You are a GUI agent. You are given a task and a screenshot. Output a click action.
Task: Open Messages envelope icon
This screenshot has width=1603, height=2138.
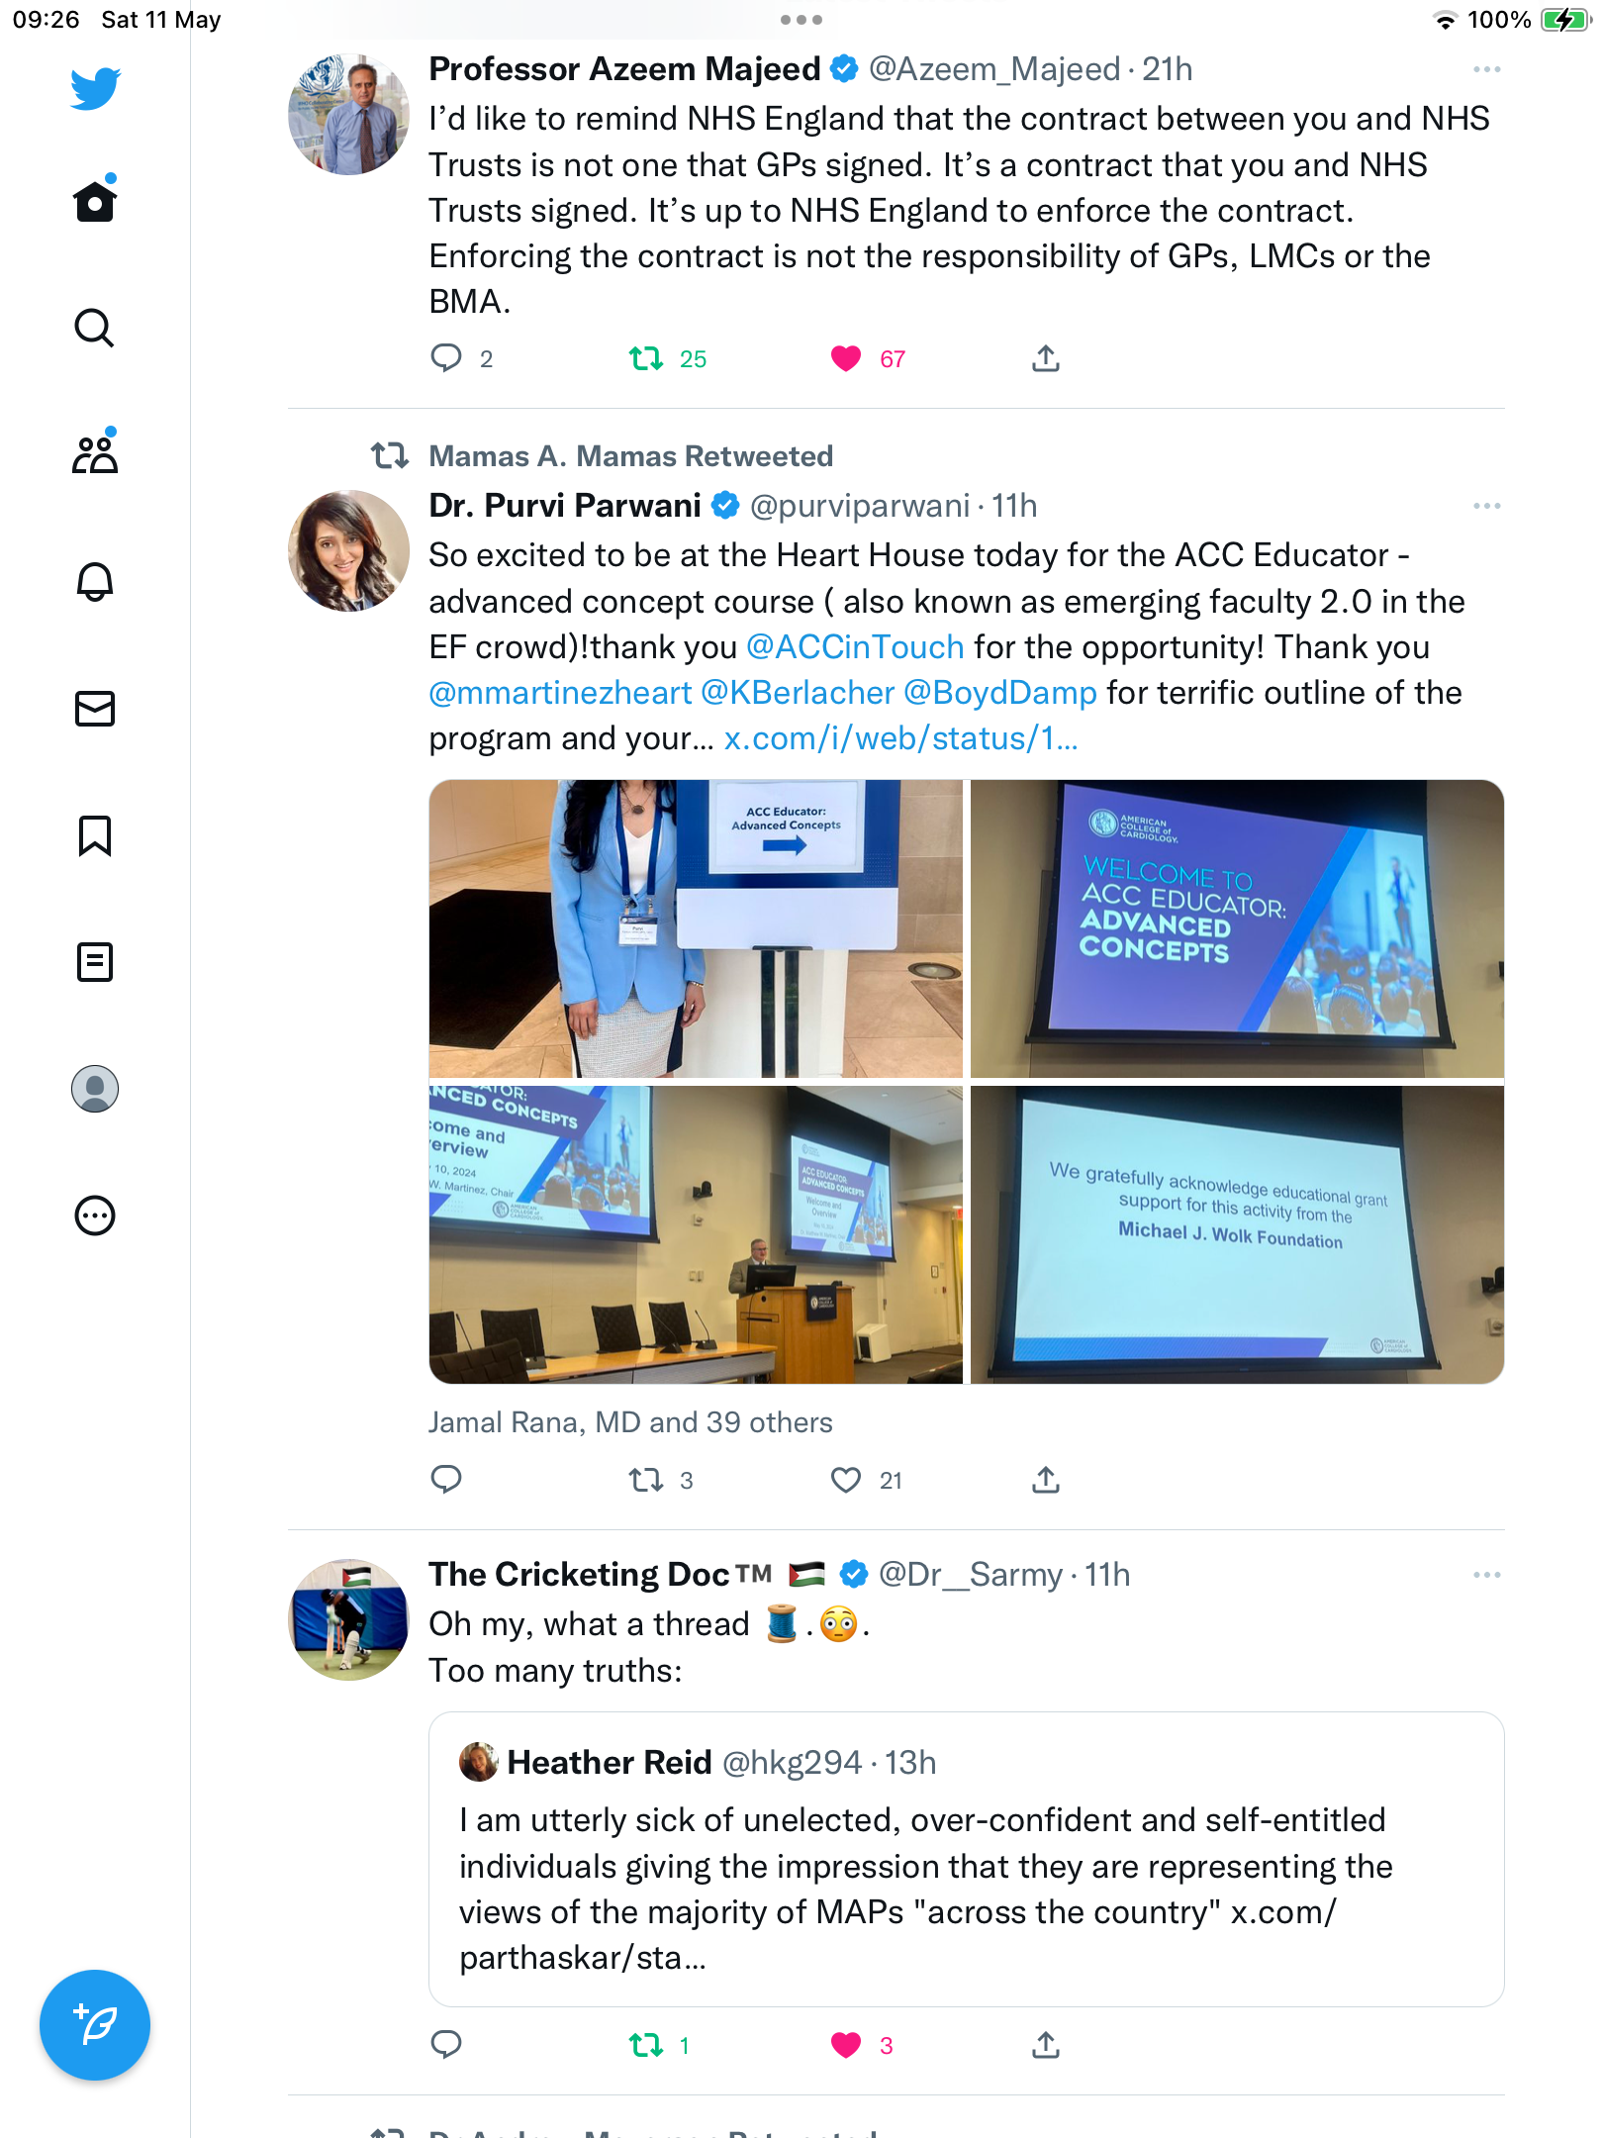95,709
